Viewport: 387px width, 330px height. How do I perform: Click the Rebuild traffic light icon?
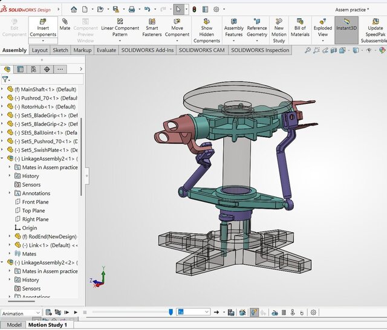tap(195, 10)
